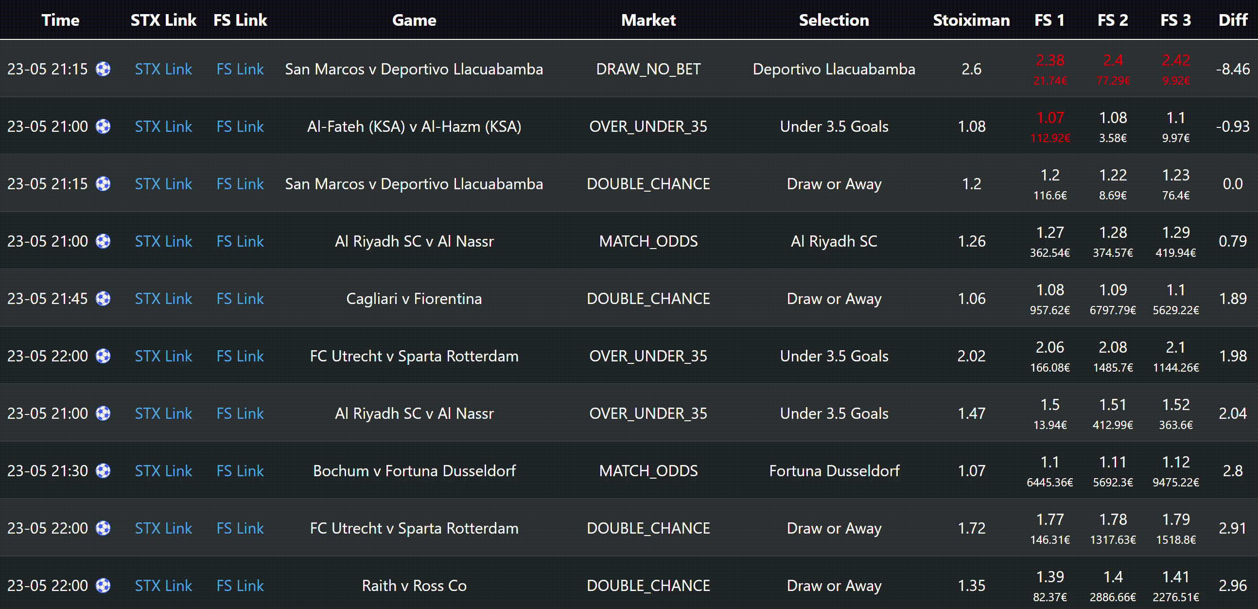
Task: Click soccer ball icon in Utrecht OVER_UNDER_35 row
Action: (x=103, y=356)
